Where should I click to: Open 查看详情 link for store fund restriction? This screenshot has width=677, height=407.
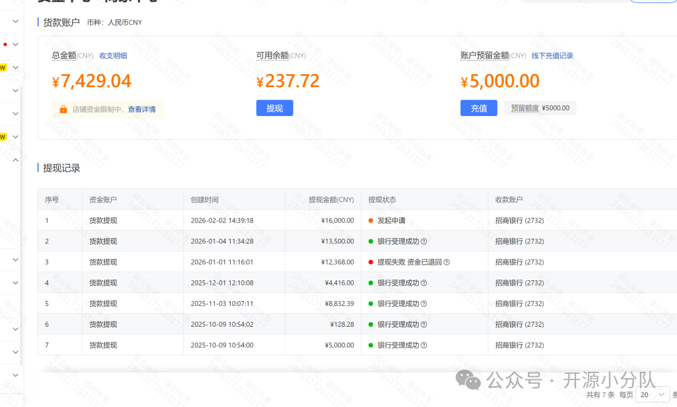pos(142,109)
